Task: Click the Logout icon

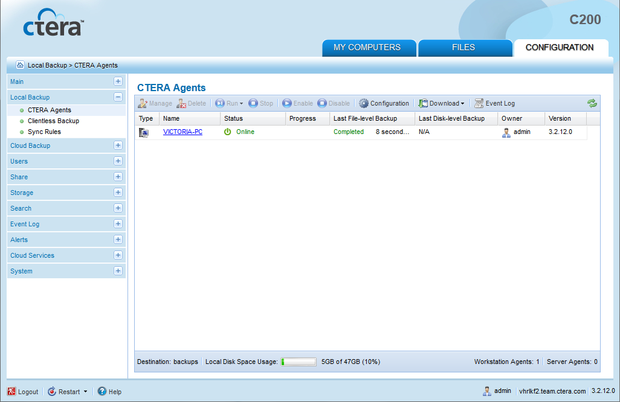Action: 11,391
